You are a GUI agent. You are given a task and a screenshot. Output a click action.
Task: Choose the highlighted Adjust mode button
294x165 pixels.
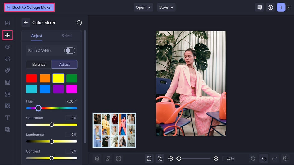(x=64, y=64)
